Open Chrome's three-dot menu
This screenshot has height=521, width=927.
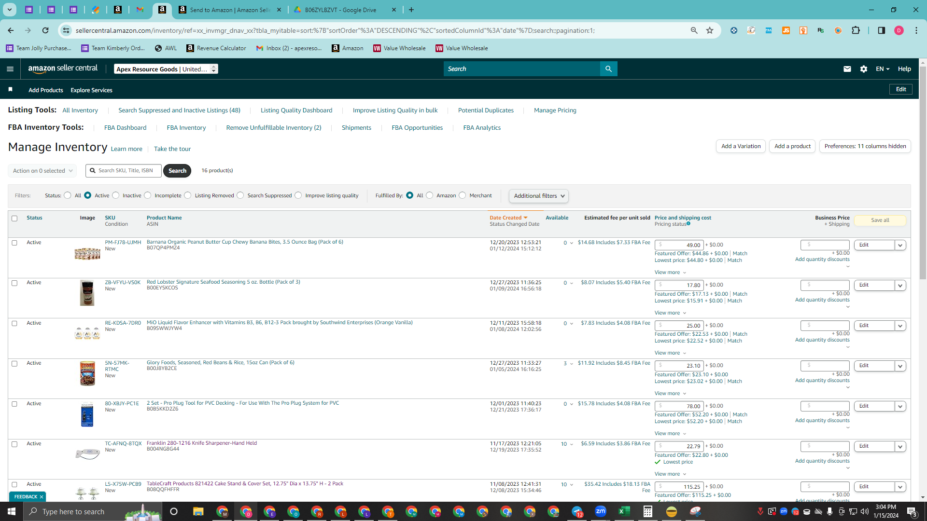pyautogui.click(x=916, y=30)
